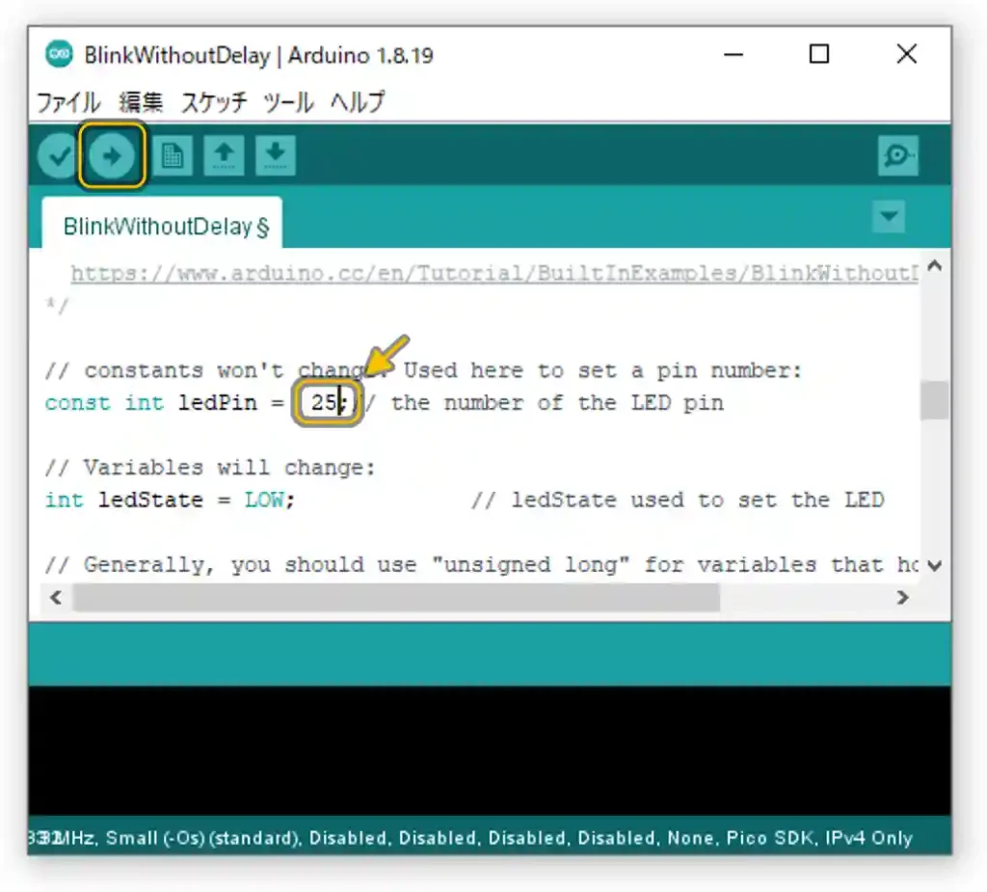Click the "// Variables will change:" comment
This screenshot has height=892, width=987.
[210, 468]
